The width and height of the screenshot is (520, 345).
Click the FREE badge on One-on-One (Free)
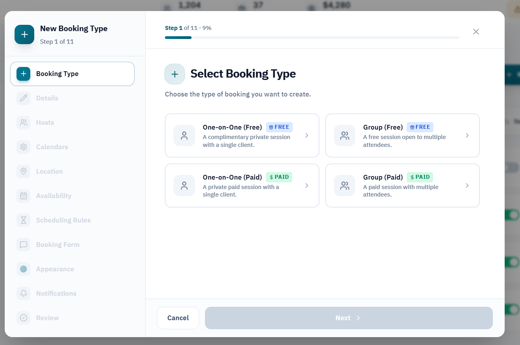[x=279, y=127]
